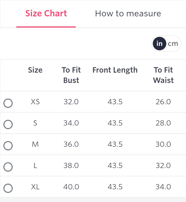Select the XL size radio button
The height and width of the screenshot is (202, 186).
pyautogui.click(x=8, y=188)
